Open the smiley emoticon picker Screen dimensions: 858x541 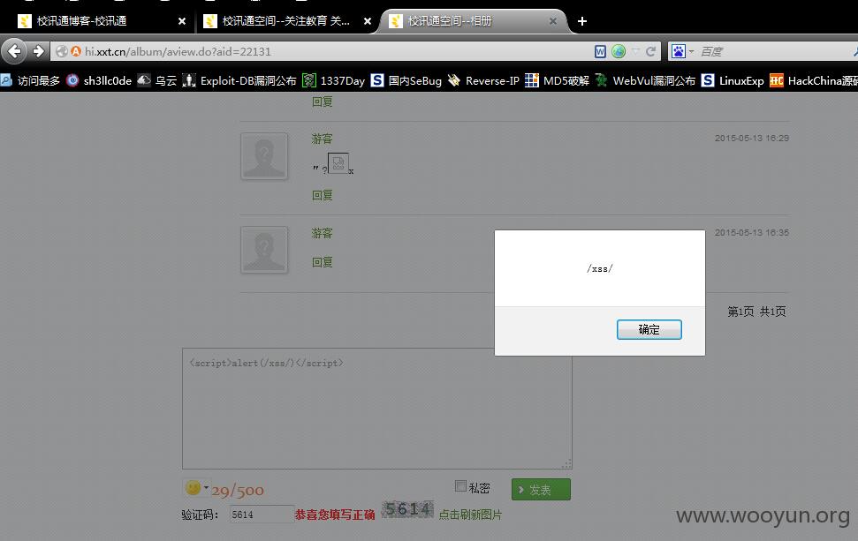click(193, 487)
